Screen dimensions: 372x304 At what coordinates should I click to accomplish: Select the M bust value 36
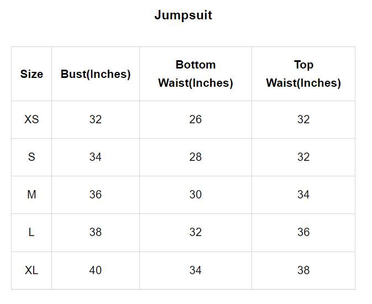click(96, 195)
